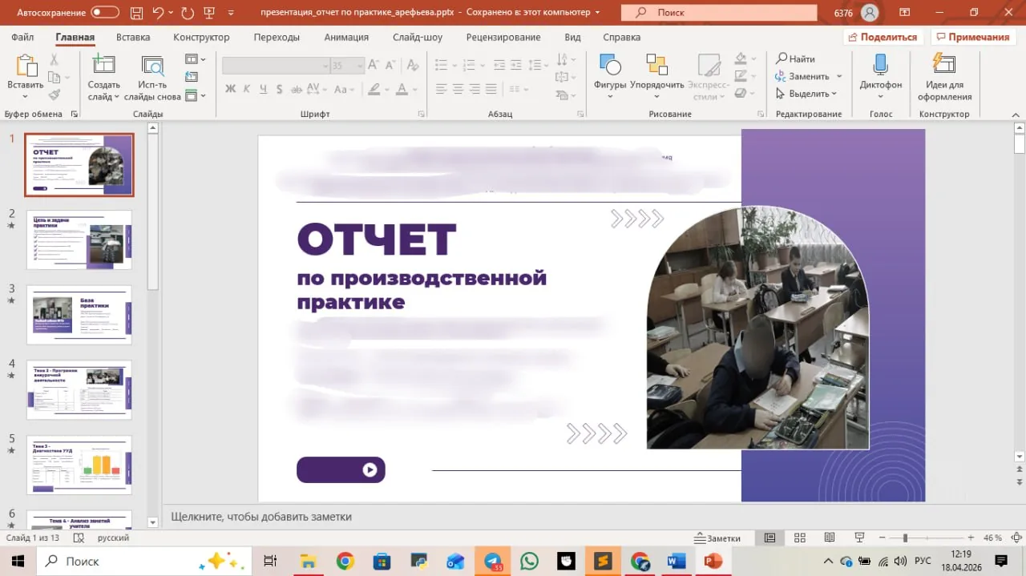Paste from clipboard using Вставить icon
Viewport: 1026px width, 576px height.
coord(26,67)
